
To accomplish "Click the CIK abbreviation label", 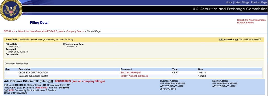I will [x=51, y=81].
